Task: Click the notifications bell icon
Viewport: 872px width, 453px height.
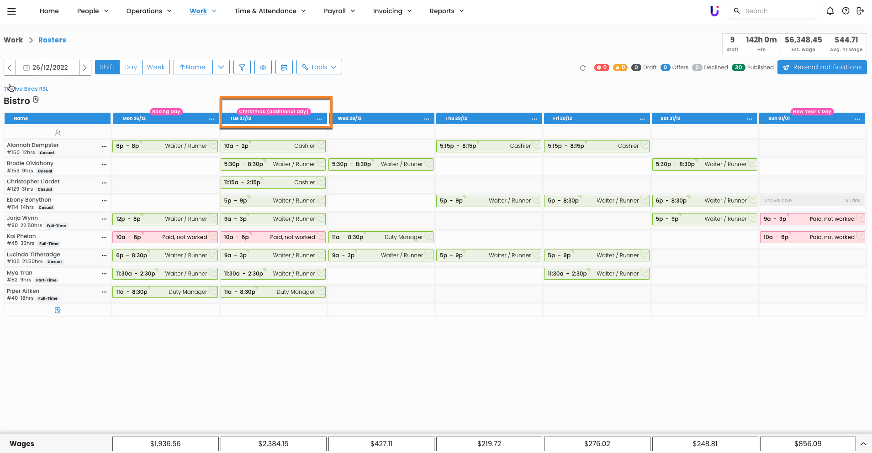Action: 830,11
